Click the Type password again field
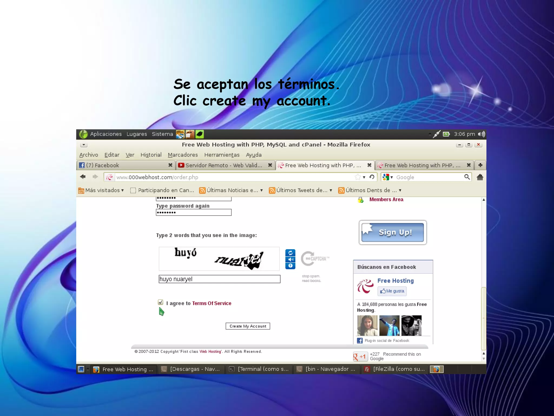The height and width of the screenshot is (416, 554). click(194, 212)
